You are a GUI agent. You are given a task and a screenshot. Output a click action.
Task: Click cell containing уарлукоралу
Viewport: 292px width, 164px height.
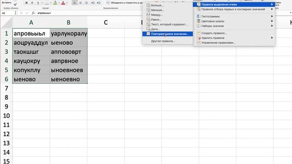(68, 33)
